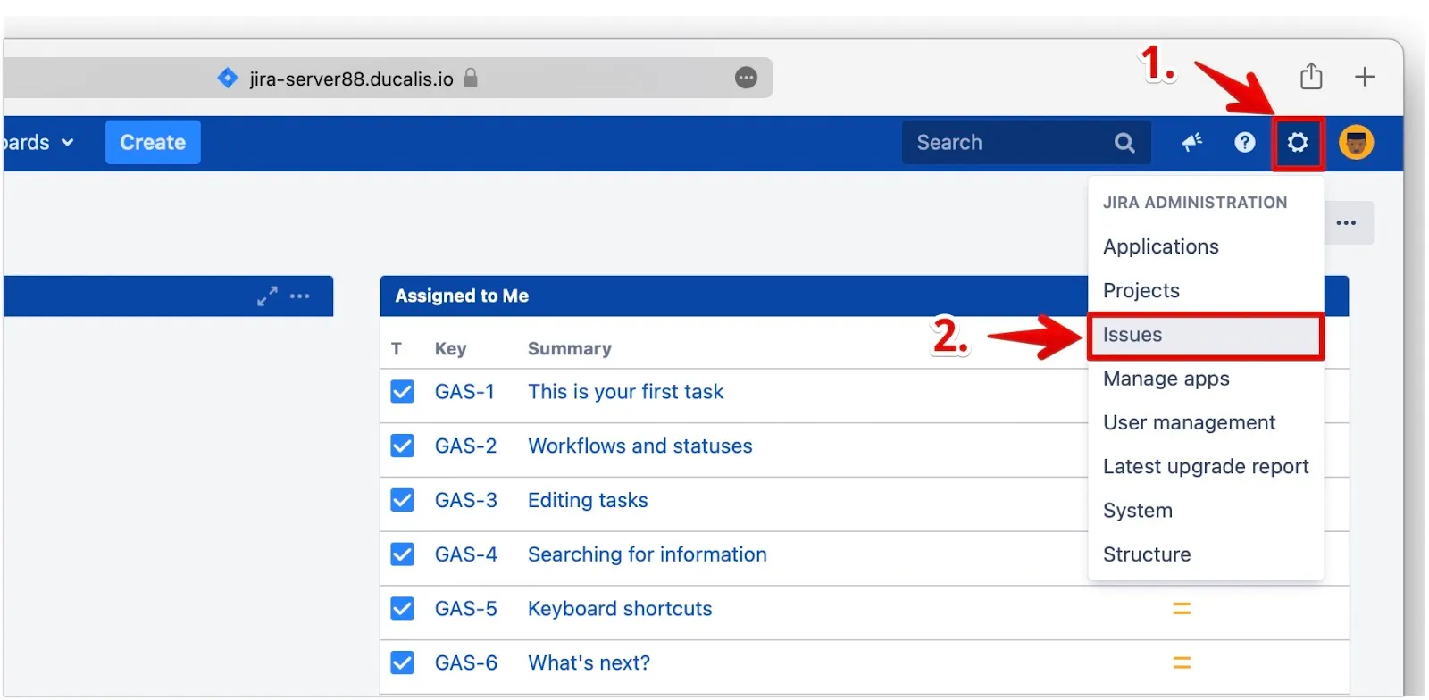The image size is (1429, 700).
Task: Click GAS-6 medium priority icon
Action: 1182,662
